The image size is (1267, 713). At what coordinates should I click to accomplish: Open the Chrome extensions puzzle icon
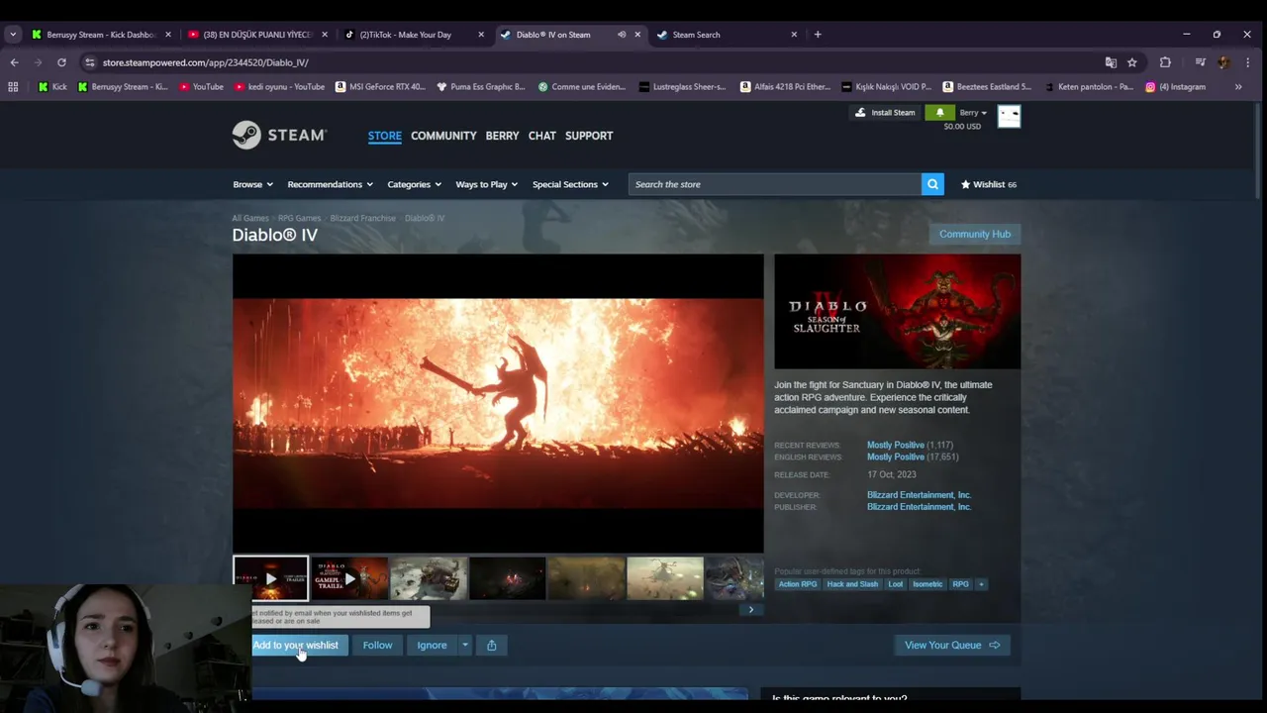tap(1165, 62)
